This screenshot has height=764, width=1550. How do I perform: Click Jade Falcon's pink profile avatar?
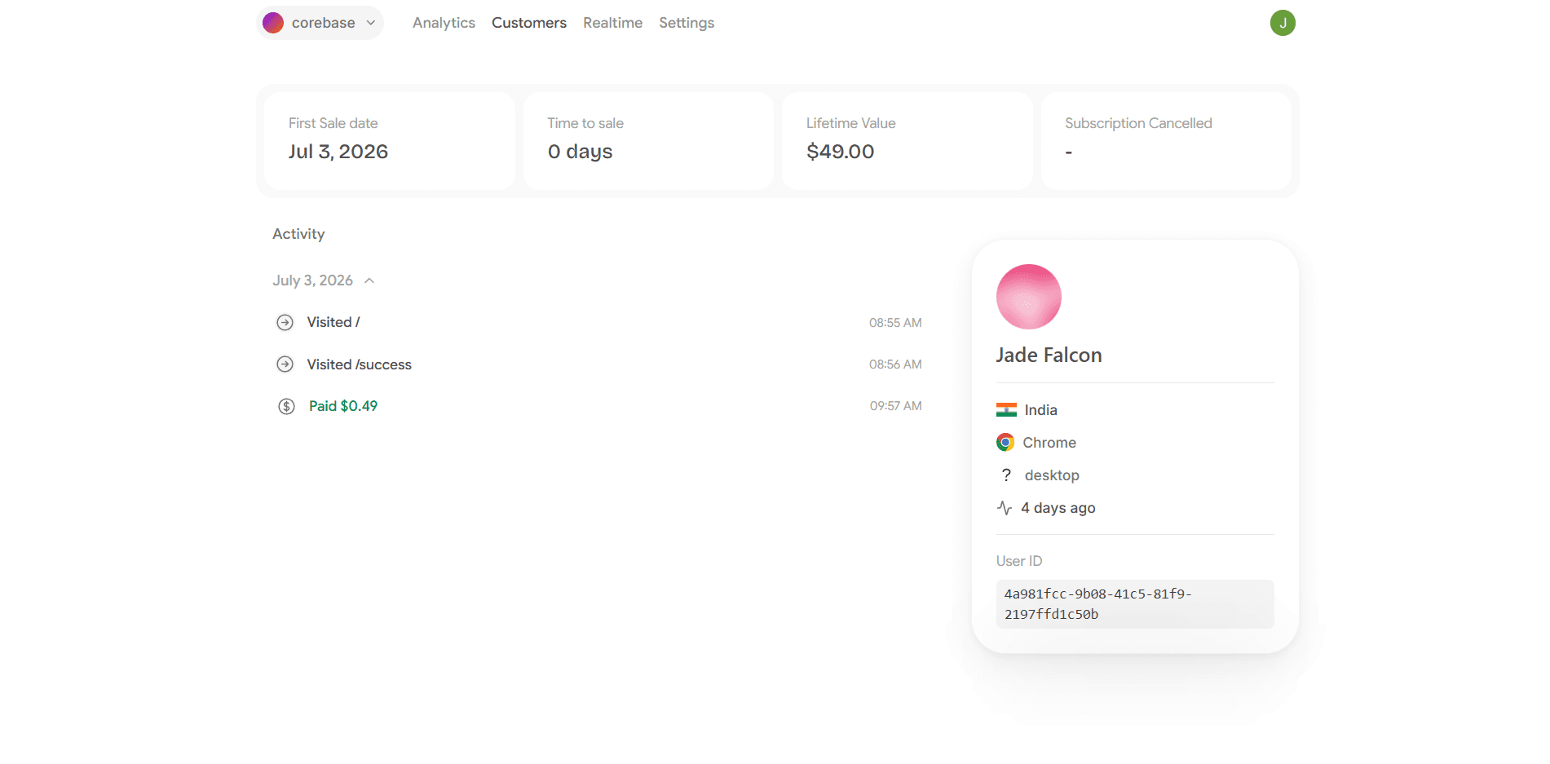click(x=1029, y=297)
